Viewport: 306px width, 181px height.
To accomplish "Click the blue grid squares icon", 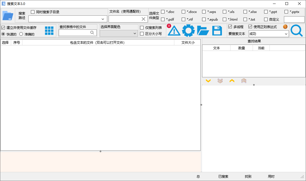I will [49, 31].
